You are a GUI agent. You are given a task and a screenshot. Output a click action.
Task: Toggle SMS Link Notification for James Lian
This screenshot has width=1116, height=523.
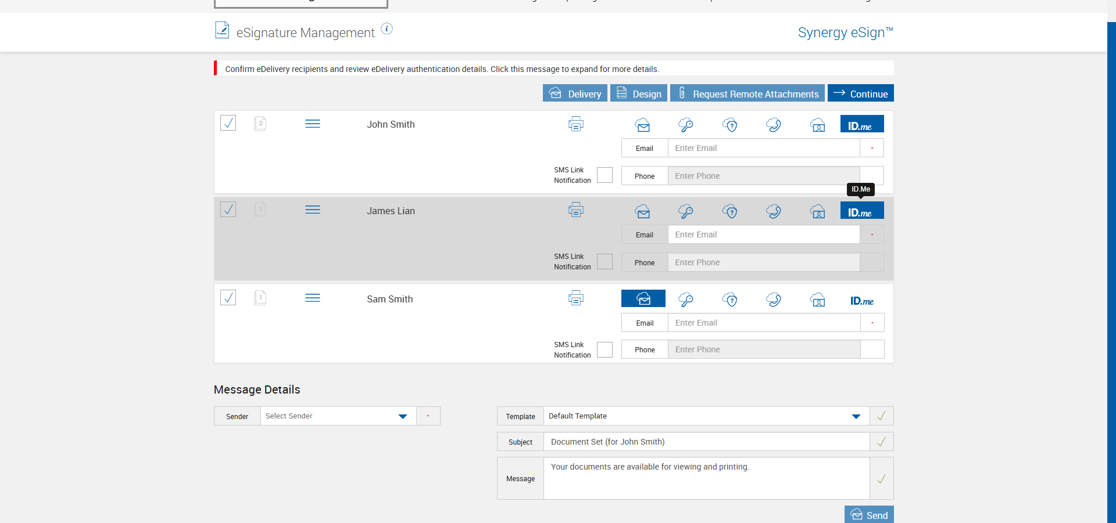tap(604, 262)
